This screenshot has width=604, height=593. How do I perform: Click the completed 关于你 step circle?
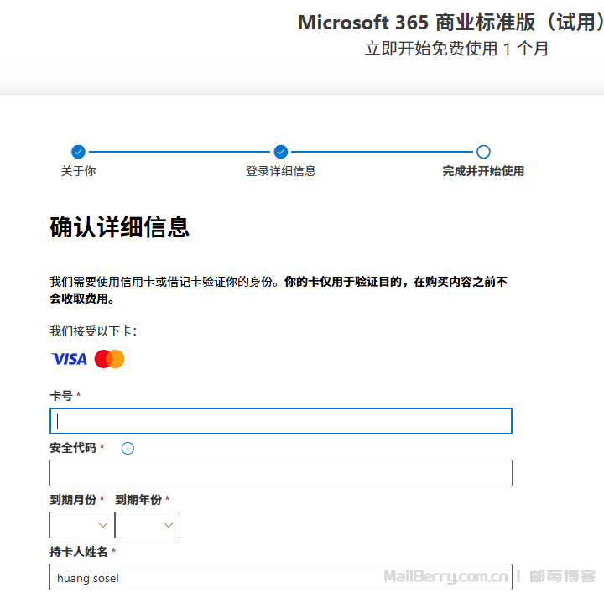[78, 152]
